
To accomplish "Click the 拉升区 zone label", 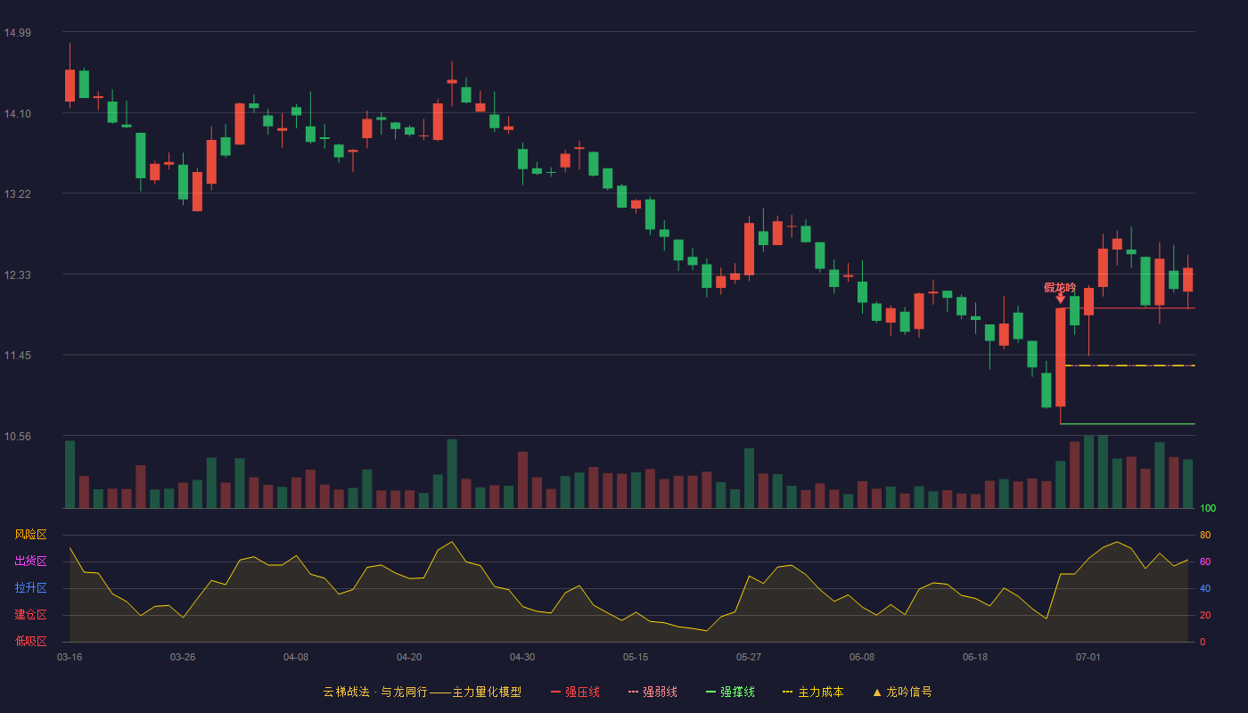I will click(x=30, y=588).
